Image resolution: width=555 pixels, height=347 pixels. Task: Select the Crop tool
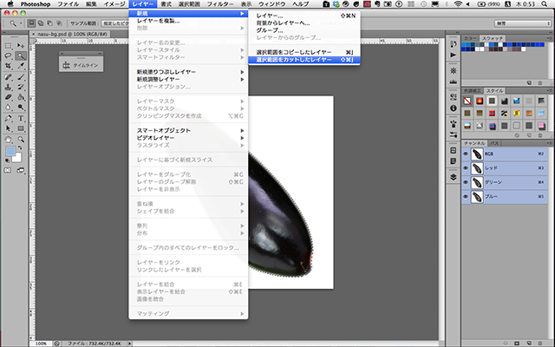click(x=8, y=65)
